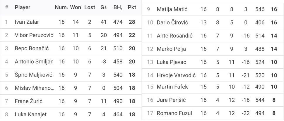Click player name Bepo Bonačić
The width and height of the screenshot is (284, 121).
point(31,48)
